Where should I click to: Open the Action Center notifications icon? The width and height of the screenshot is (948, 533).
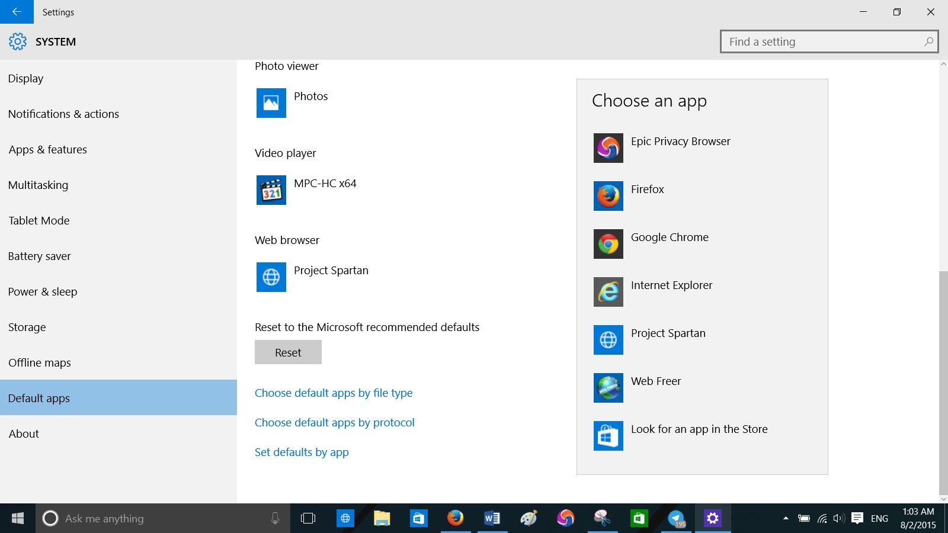tap(857, 518)
